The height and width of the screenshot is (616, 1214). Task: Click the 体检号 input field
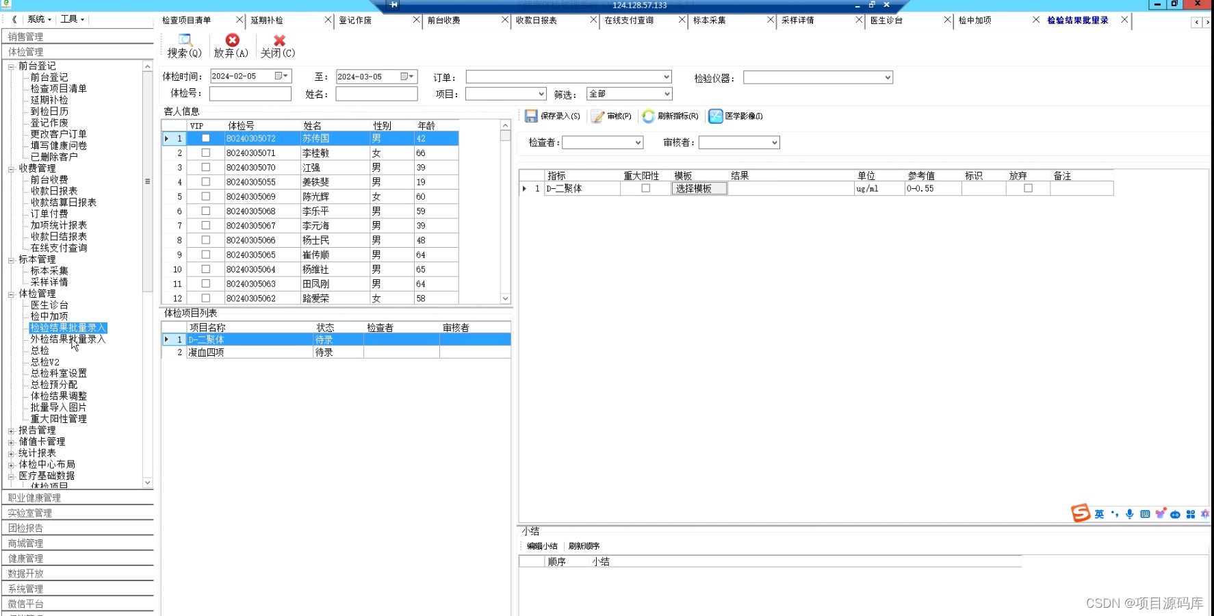pyautogui.click(x=250, y=94)
